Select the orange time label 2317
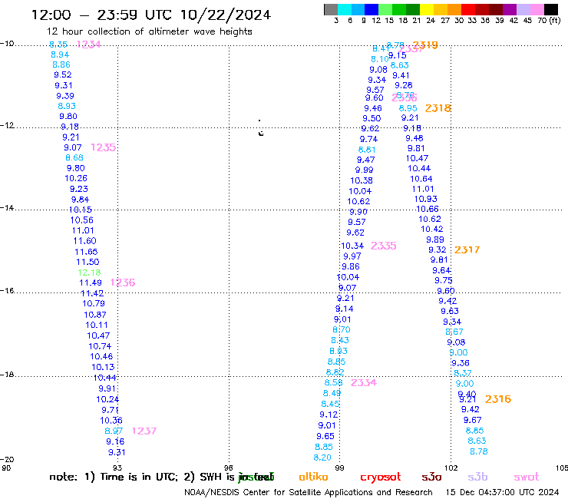Image resolution: width=568 pixels, height=499 pixels. click(467, 249)
